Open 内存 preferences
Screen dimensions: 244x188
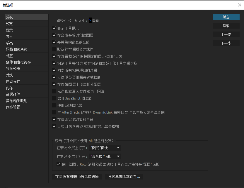[x=27, y=88]
